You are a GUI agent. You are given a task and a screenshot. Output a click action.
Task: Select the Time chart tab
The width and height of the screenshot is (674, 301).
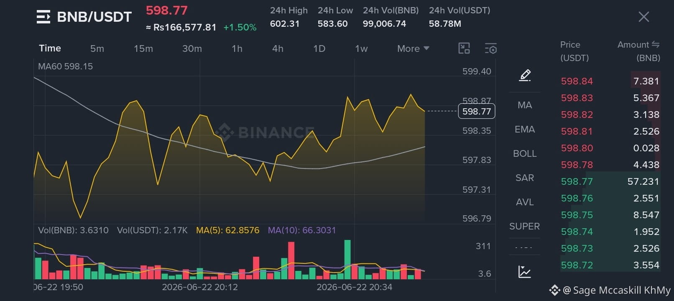[x=50, y=48]
